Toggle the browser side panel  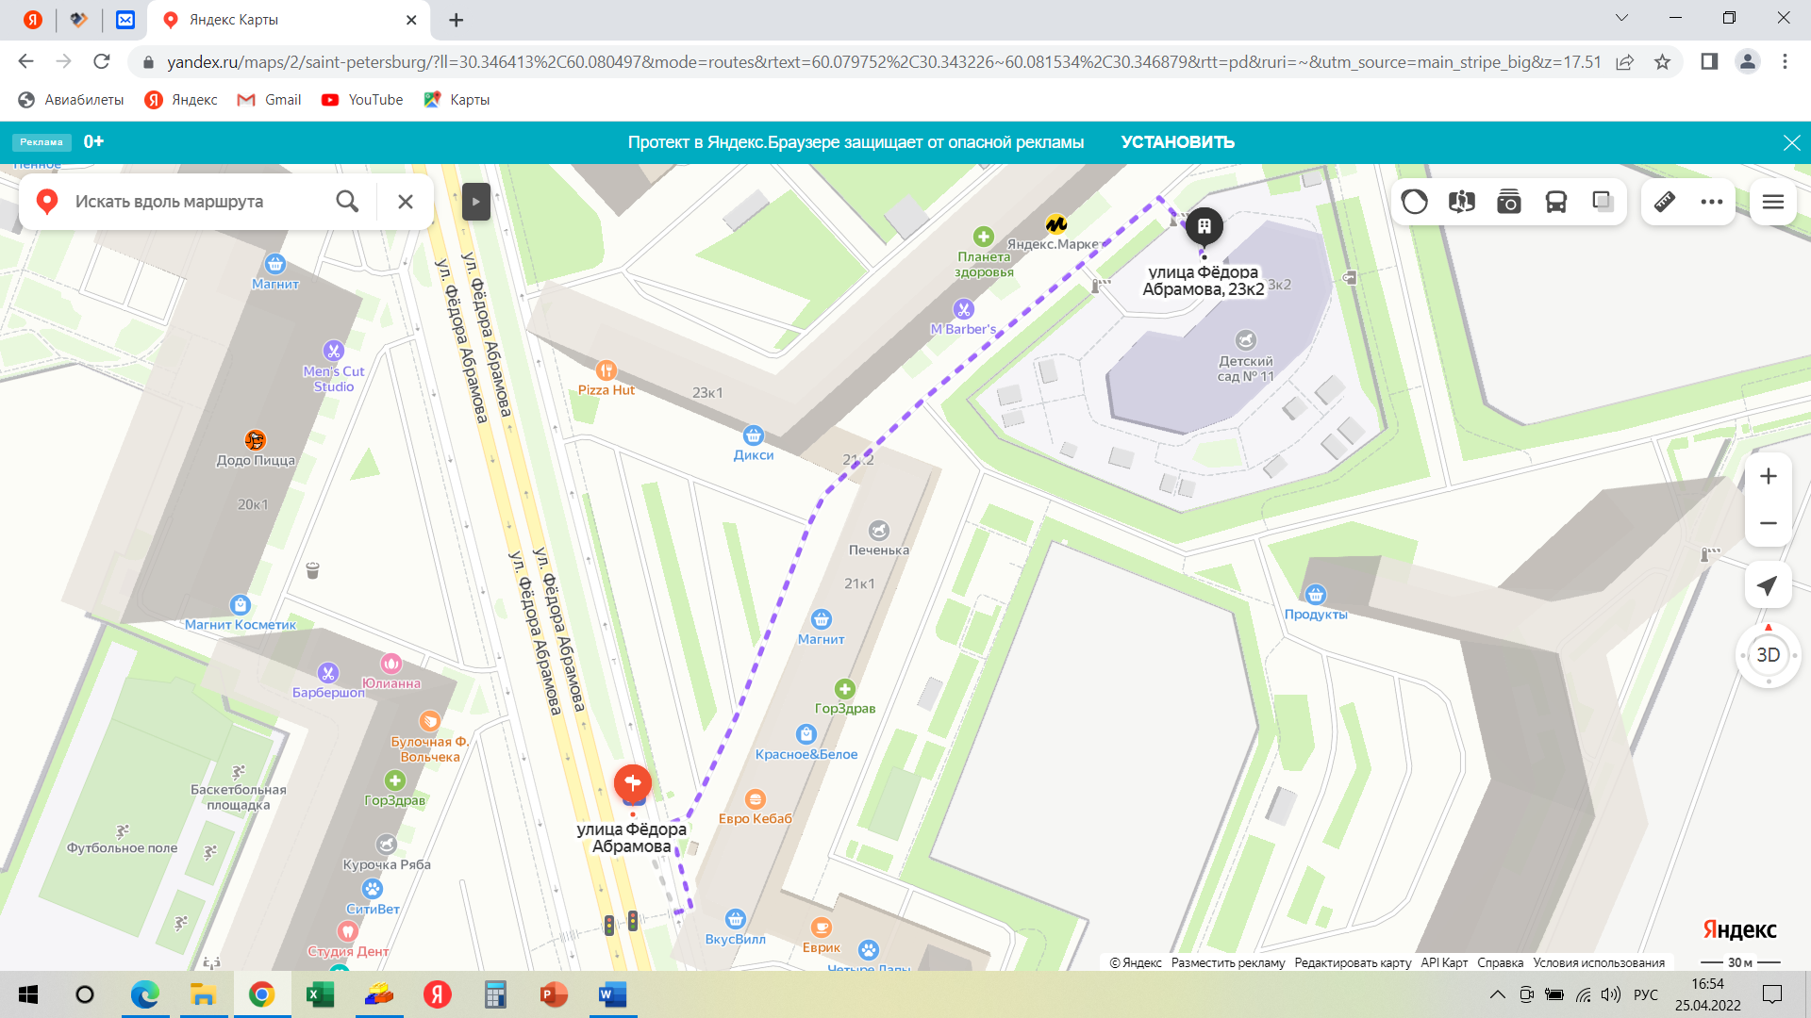tap(1709, 61)
